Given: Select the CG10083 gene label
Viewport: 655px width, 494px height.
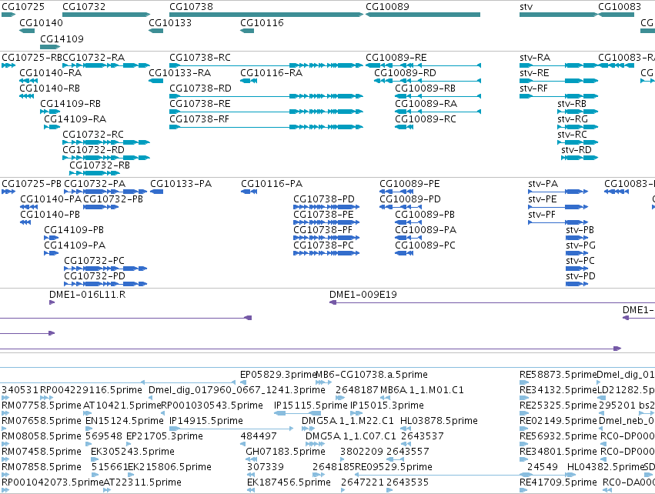Looking at the screenshot, I should [620, 7].
